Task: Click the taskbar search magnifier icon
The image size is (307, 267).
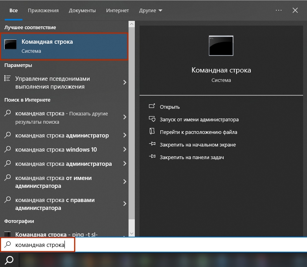Action: (x=9, y=260)
